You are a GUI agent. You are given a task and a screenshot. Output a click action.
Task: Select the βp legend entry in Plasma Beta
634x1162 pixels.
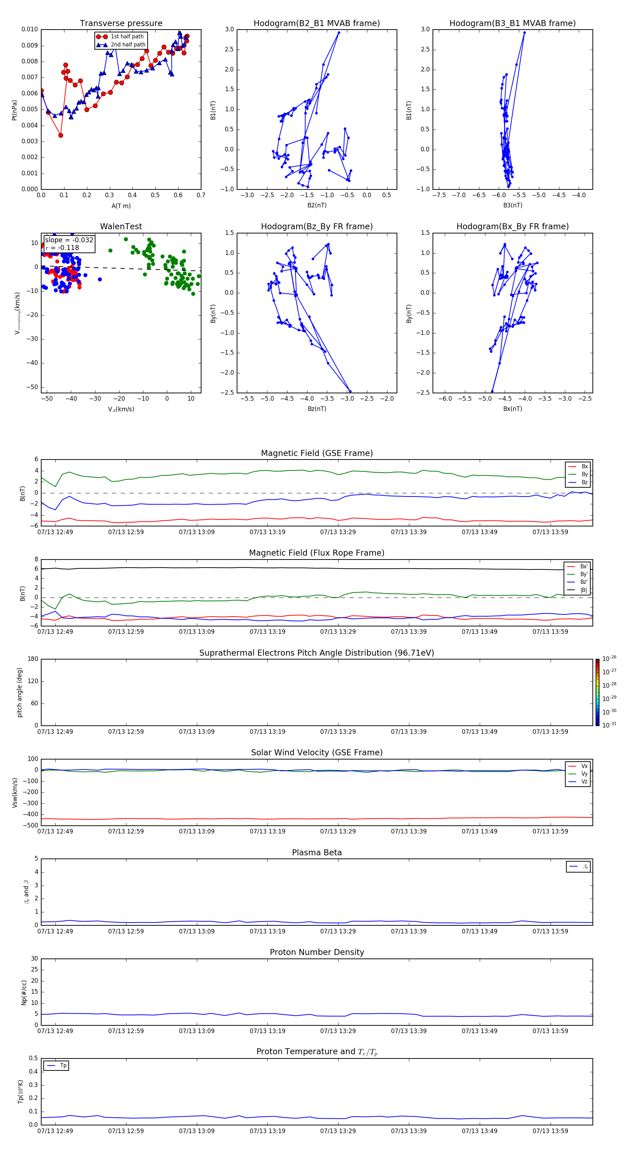coord(578,867)
